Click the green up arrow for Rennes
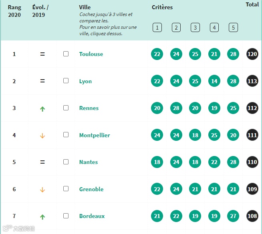This screenshot has height=234, width=262. pyautogui.click(x=42, y=108)
